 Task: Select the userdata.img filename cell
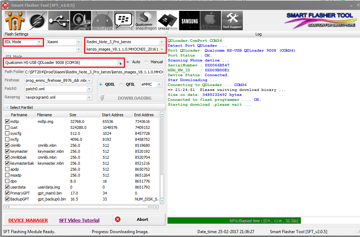tap(49, 187)
